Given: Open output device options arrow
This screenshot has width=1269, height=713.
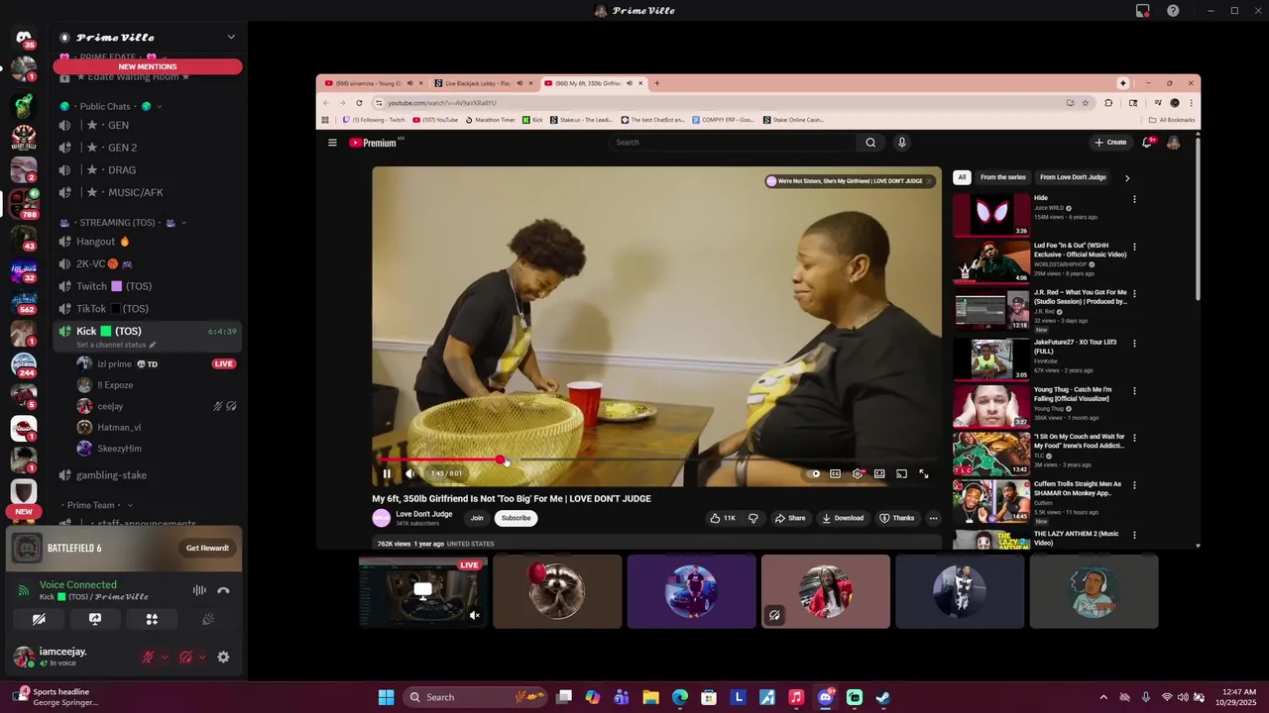Looking at the screenshot, I should [x=202, y=657].
